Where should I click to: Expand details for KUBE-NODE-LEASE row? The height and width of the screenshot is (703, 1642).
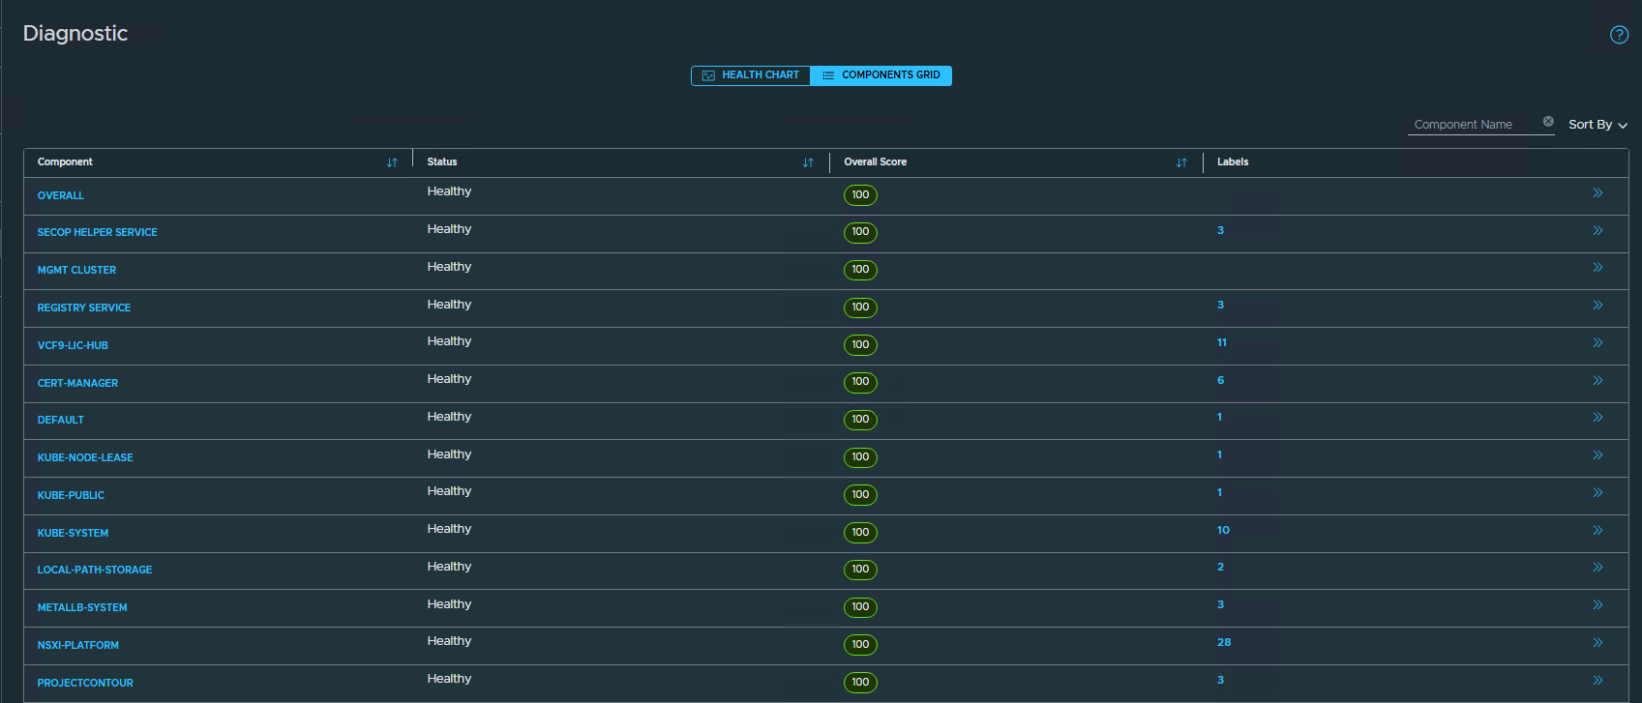coord(1597,454)
